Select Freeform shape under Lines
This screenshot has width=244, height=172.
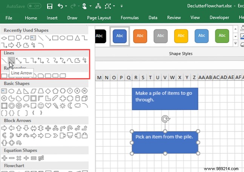click(77, 60)
